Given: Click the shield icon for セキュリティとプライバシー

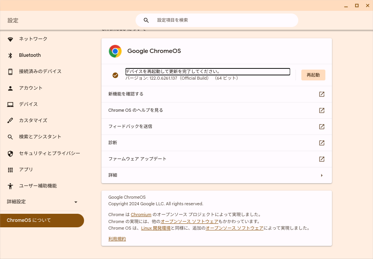Looking at the screenshot, I should pos(10,153).
